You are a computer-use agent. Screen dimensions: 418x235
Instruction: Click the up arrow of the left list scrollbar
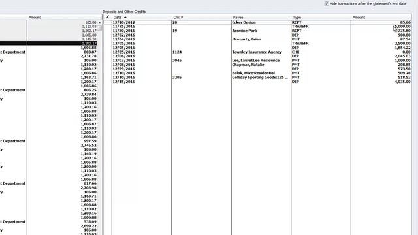(x=100, y=22)
